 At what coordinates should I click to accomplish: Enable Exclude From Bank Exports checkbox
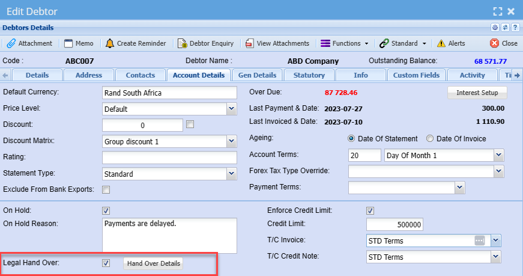[x=106, y=190]
